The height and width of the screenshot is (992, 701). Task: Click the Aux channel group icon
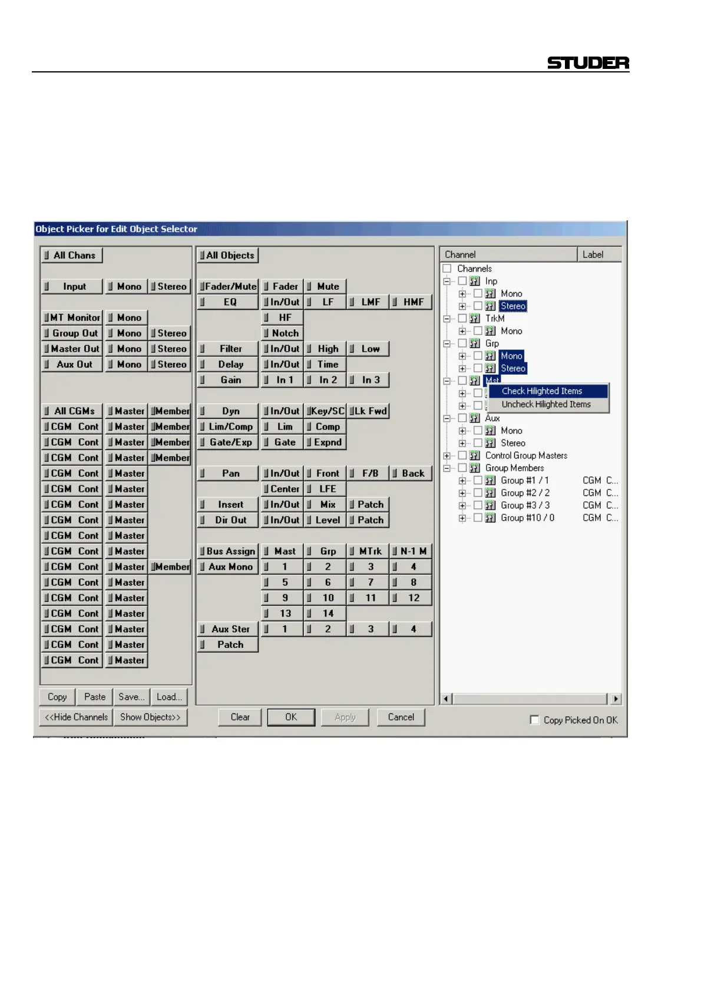(x=475, y=418)
